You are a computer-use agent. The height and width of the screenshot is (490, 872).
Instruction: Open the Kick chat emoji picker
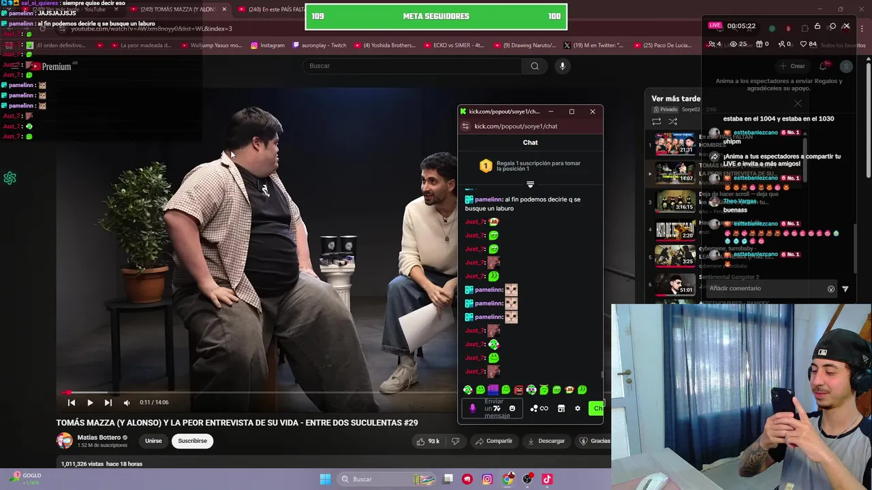pos(512,408)
